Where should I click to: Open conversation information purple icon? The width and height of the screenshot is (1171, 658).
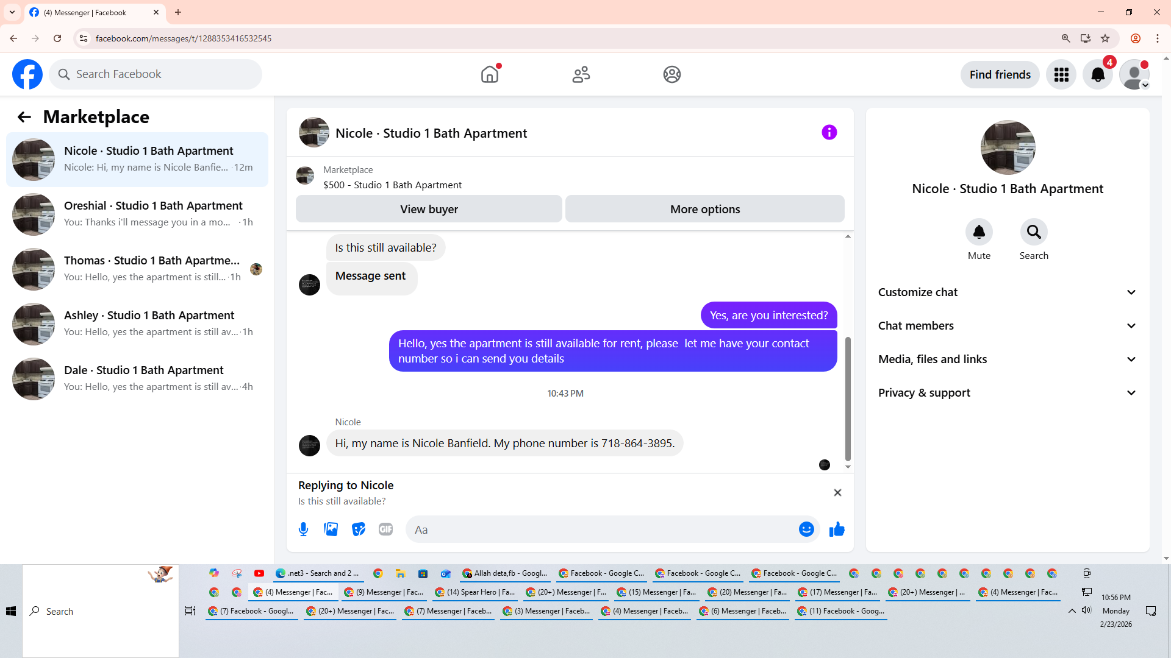tap(829, 132)
